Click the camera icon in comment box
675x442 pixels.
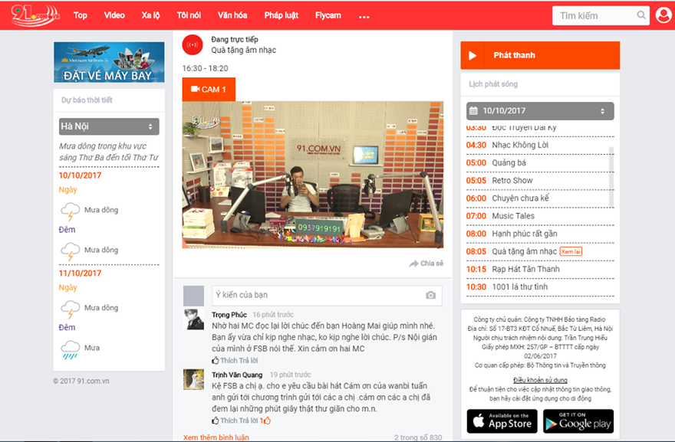pos(431,296)
